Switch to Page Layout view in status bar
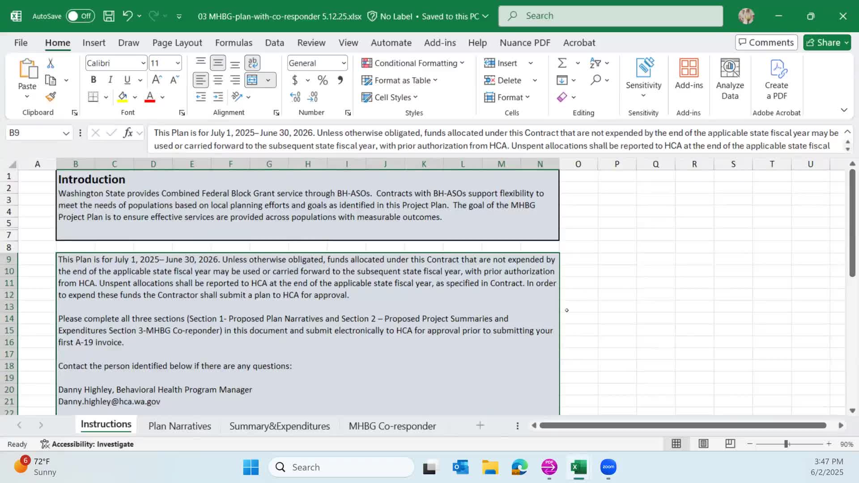This screenshot has height=483, width=859. [703, 444]
